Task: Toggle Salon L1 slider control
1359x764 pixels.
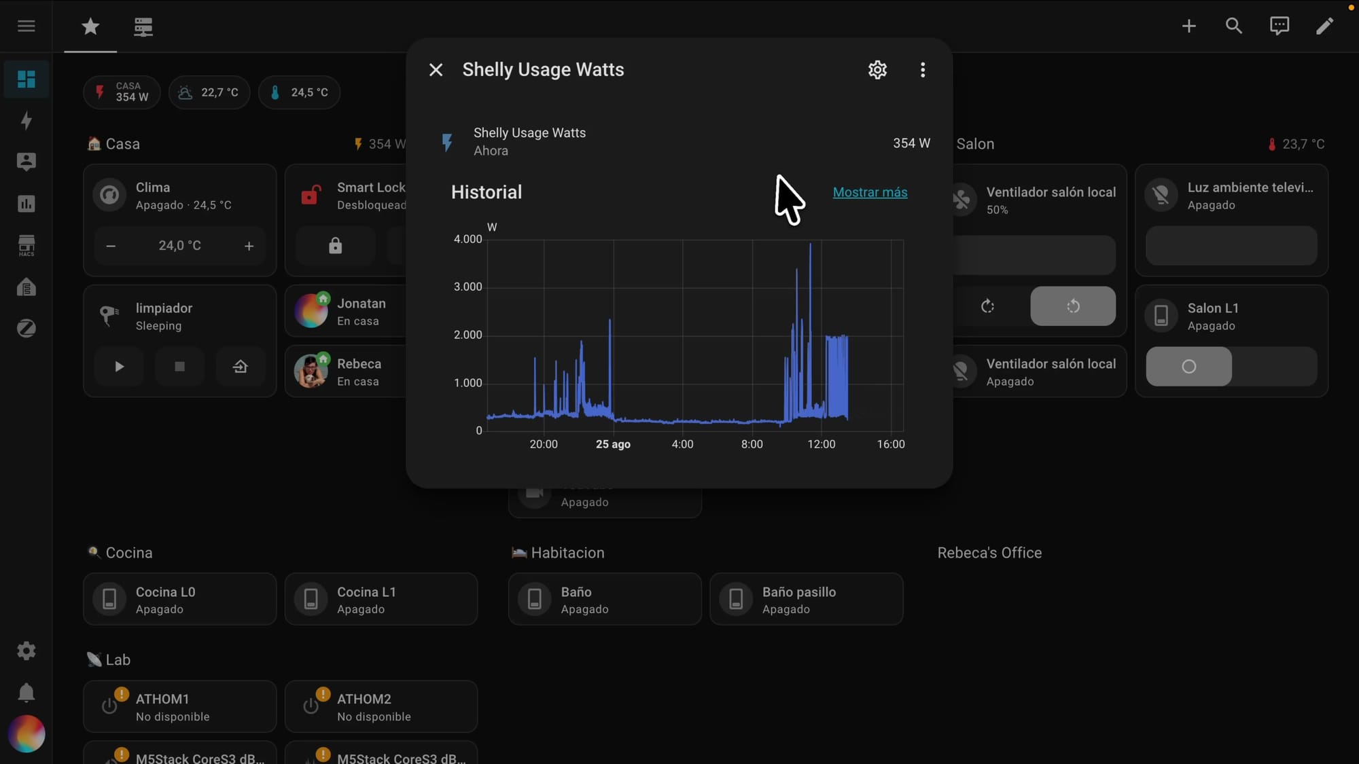Action: click(1231, 367)
